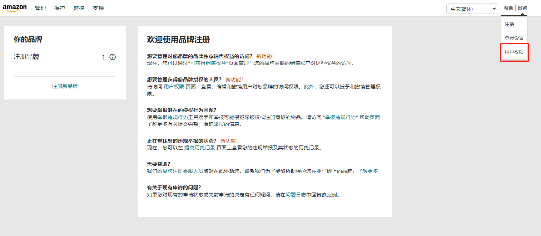This screenshot has width=541, height=236.
Task: Click 注册新品牌 to register a new brand
Action: pos(65,86)
